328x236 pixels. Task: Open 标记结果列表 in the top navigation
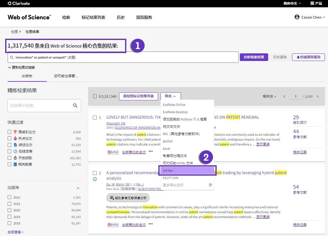pyautogui.click(x=93, y=17)
